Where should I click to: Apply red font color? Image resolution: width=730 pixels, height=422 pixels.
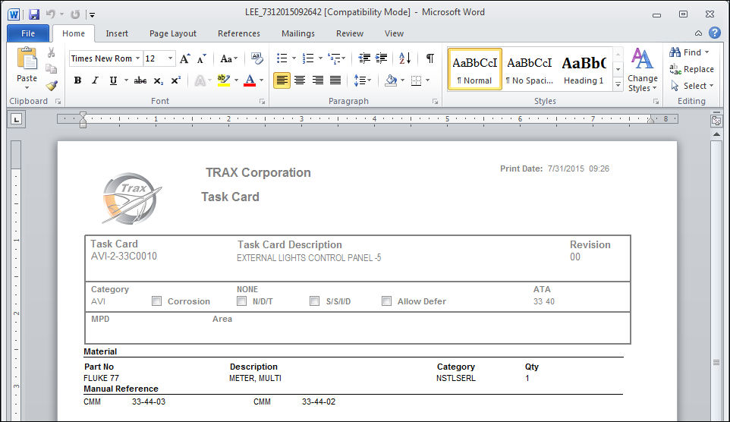coord(250,80)
